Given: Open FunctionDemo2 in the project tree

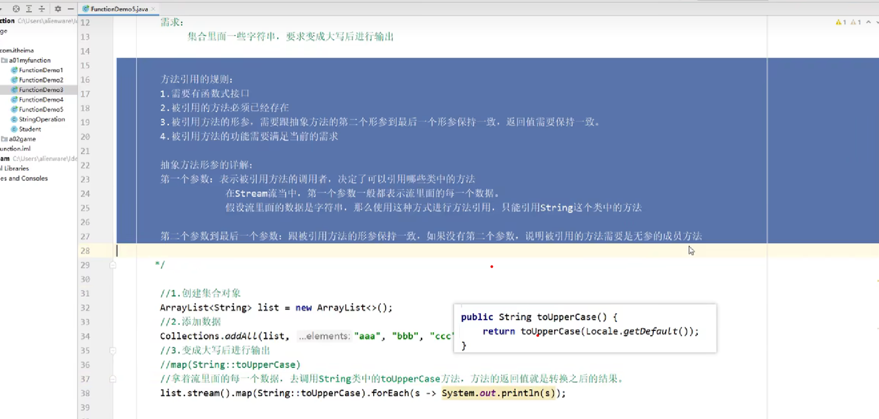Looking at the screenshot, I should (x=41, y=80).
